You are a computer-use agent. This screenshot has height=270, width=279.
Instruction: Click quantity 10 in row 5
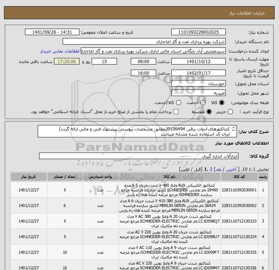tap(65, 252)
